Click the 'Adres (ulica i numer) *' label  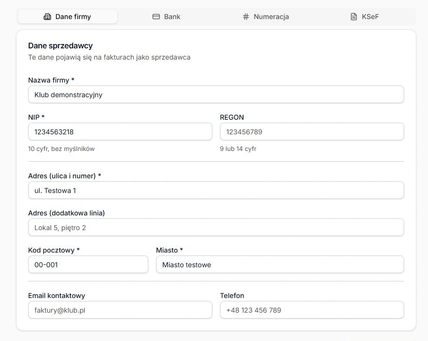pos(65,176)
